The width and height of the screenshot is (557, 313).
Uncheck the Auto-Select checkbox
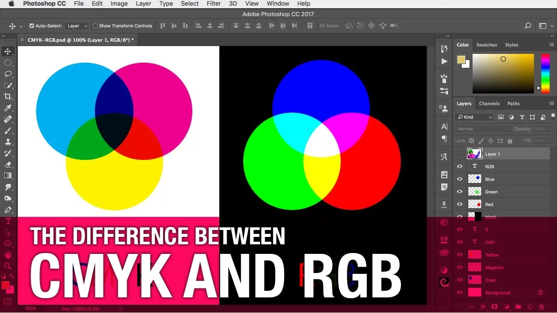tap(32, 26)
